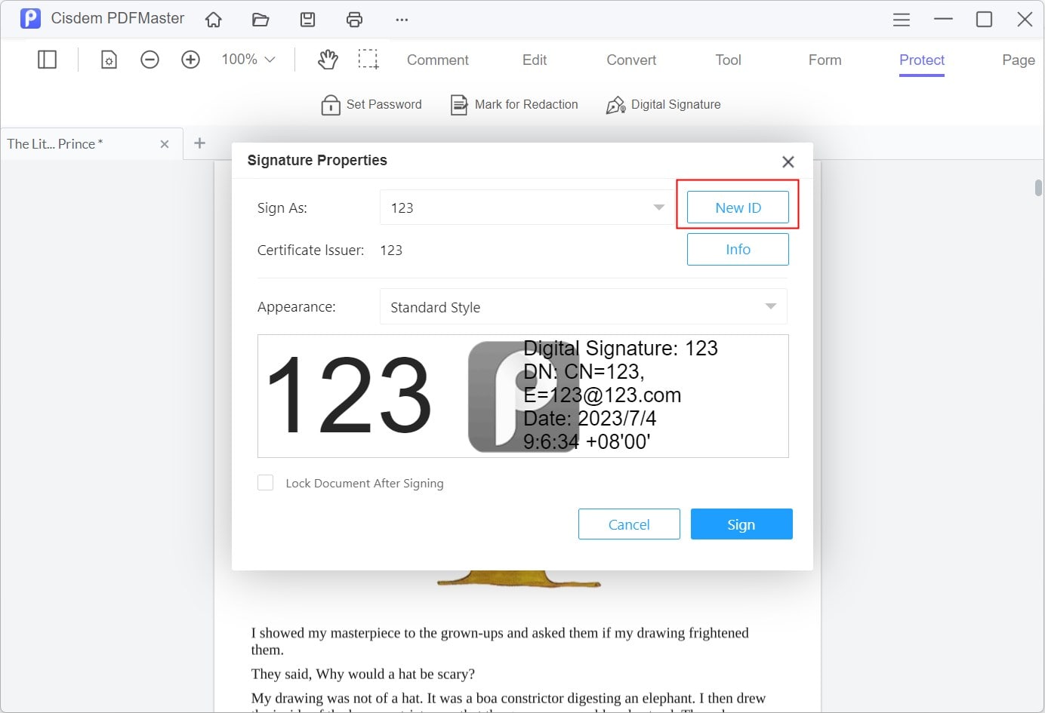Zoom out of the document
The width and height of the screenshot is (1045, 713).
150,59
